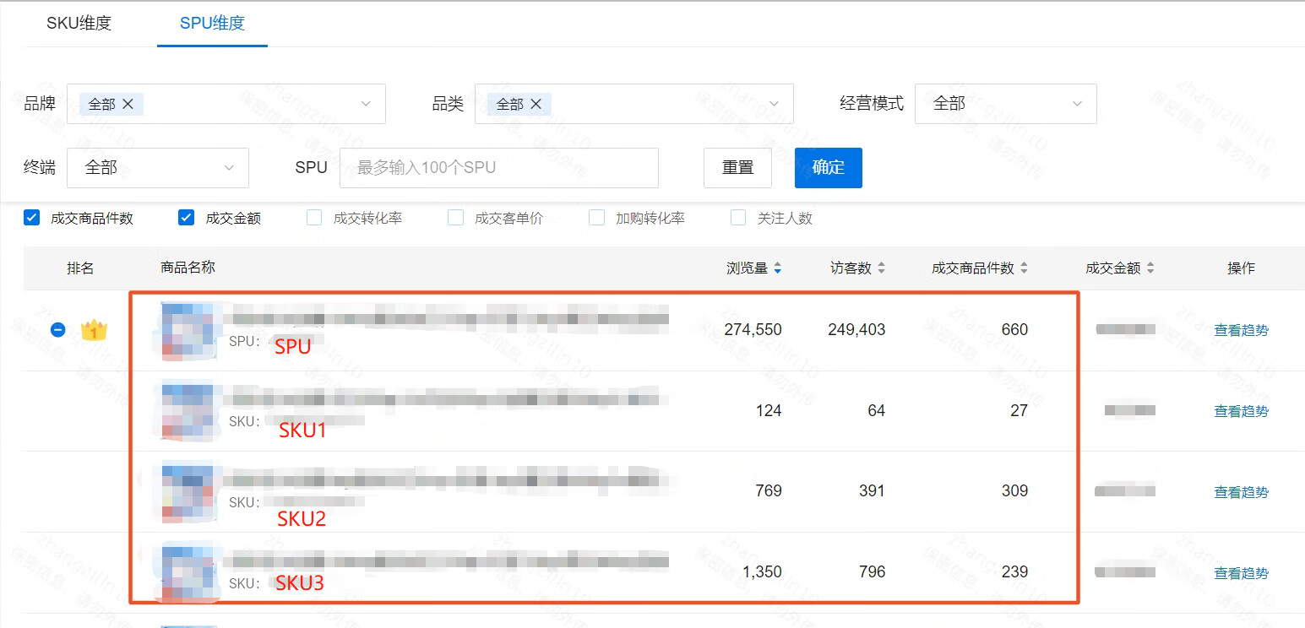Screen dimensions: 1305x628
Task: Remove the 全部 tag in 品类 filter
Action: coord(536,104)
